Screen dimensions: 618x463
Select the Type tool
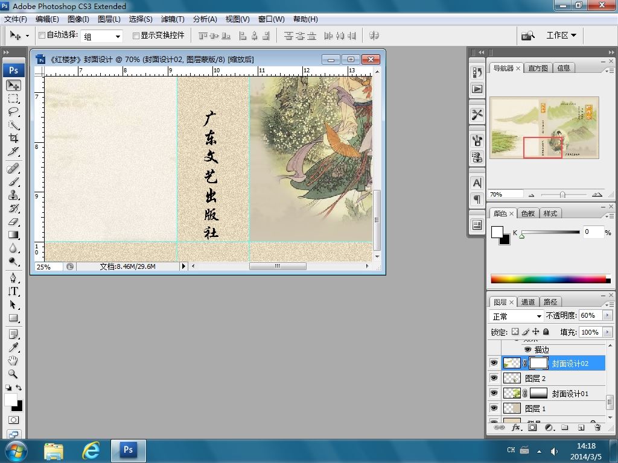[x=14, y=291]
